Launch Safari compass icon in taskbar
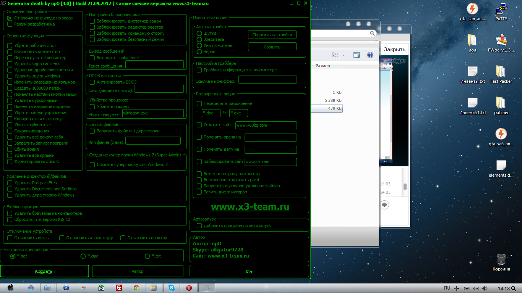Screen dimensions: 522x293 pos(31,288)
